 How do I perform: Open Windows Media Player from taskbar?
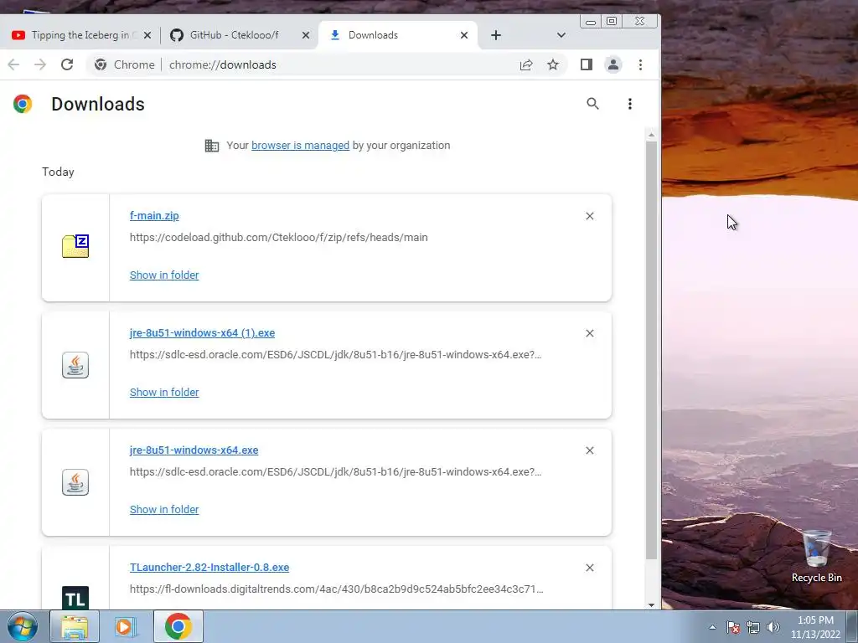(125, 626)
